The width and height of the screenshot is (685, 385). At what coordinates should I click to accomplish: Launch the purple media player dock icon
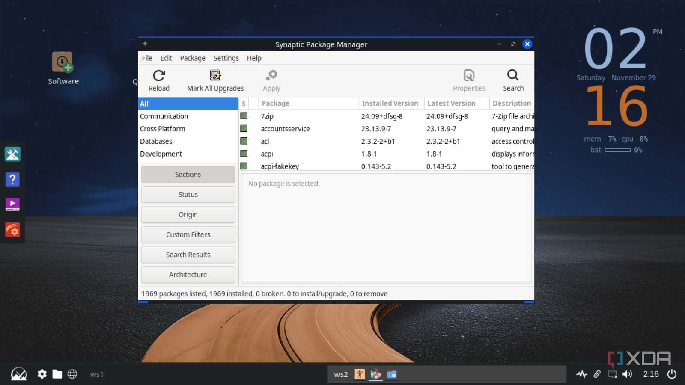pyautogui.click(x=12, y=204)
